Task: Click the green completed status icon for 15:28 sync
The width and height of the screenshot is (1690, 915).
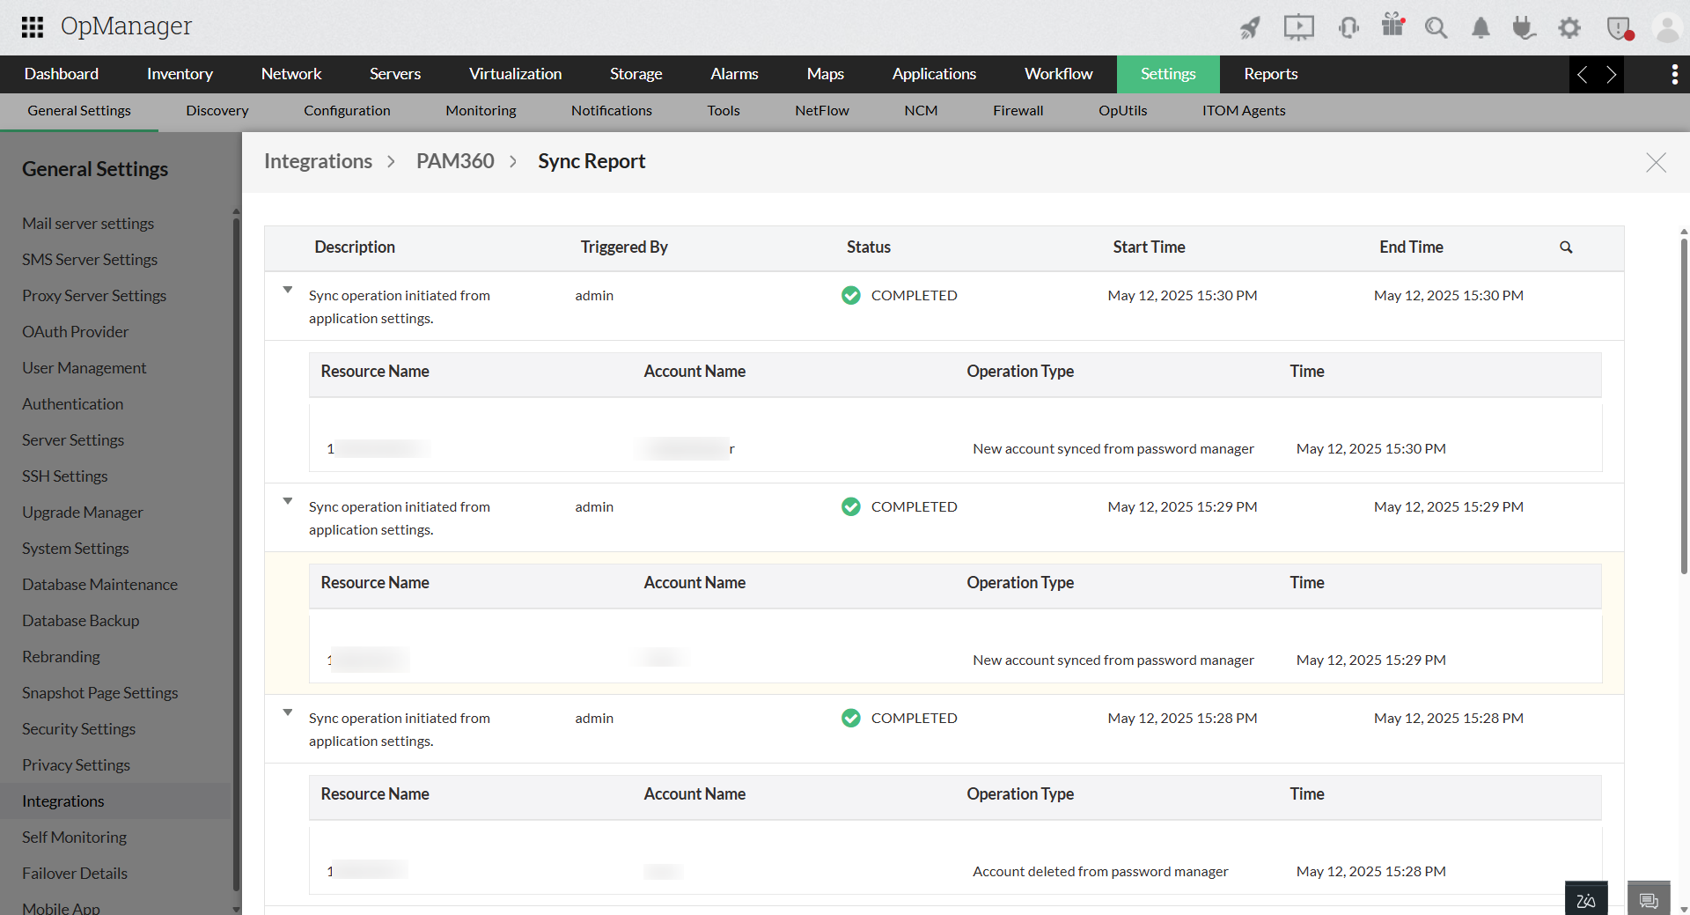Action: (x=851, y=719)
